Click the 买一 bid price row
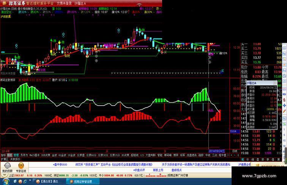Viewport: 287px width, 185px height. pyautogui.click(x=261, y=44)
